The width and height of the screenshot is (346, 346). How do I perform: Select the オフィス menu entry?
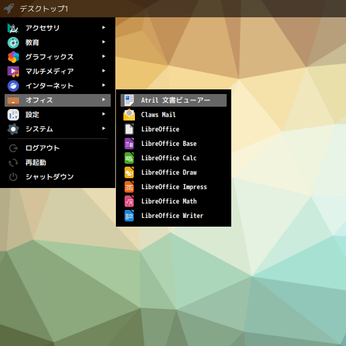click(x=58, y=100)
